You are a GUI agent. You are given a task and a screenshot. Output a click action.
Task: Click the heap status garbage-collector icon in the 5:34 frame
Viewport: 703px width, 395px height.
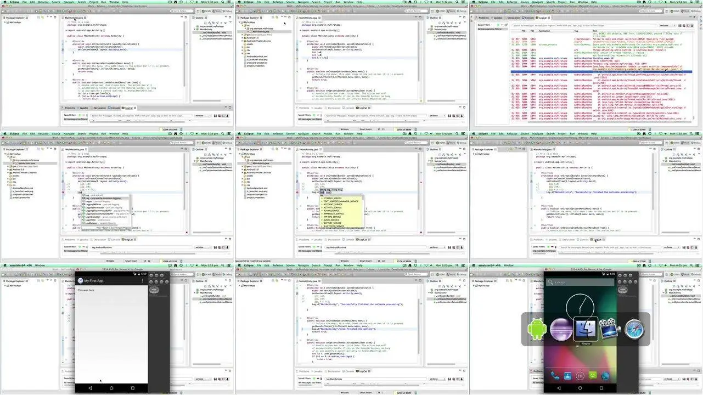tap(650, 129)
